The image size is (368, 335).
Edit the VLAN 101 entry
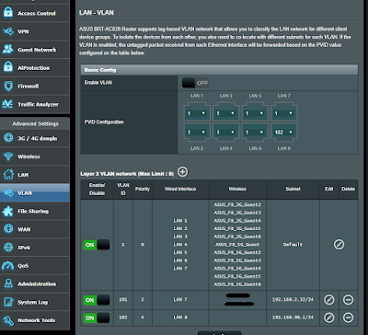click(329, 300)
